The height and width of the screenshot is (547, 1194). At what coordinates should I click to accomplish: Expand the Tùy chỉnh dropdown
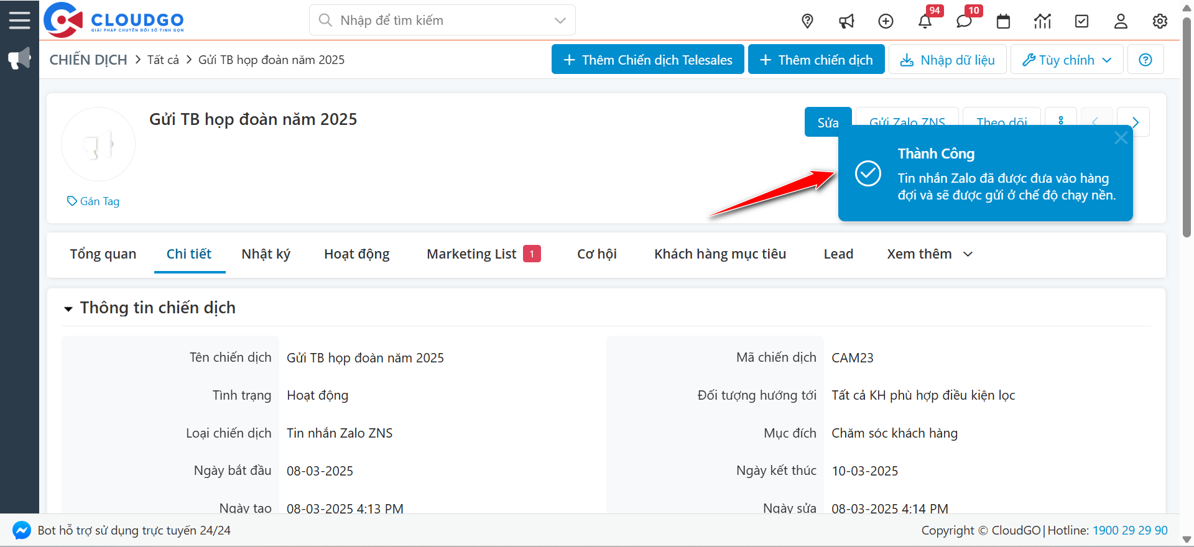[1067, 60]
